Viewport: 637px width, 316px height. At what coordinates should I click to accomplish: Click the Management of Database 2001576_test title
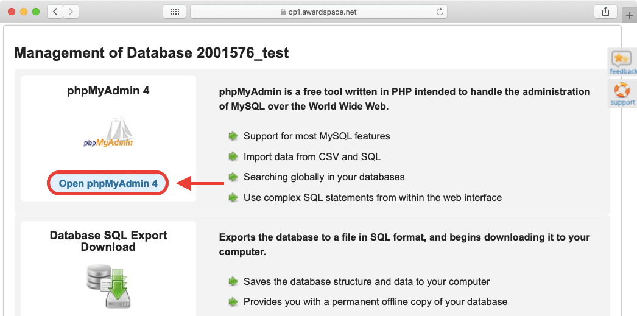pos(151,53)
